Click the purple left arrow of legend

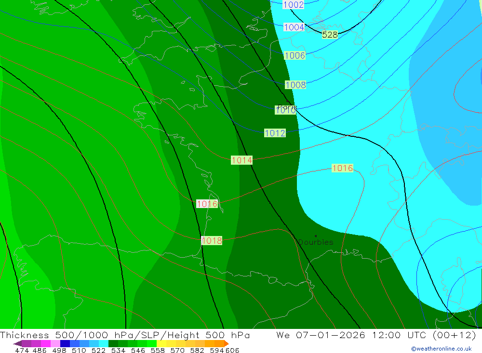[x=17, y=344]
